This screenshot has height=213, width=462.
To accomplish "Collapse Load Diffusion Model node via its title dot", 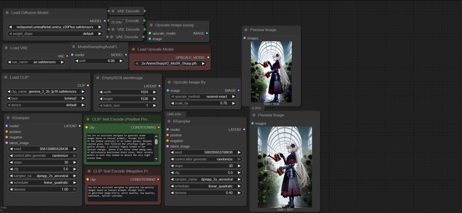I will click(x=7, y=13).
